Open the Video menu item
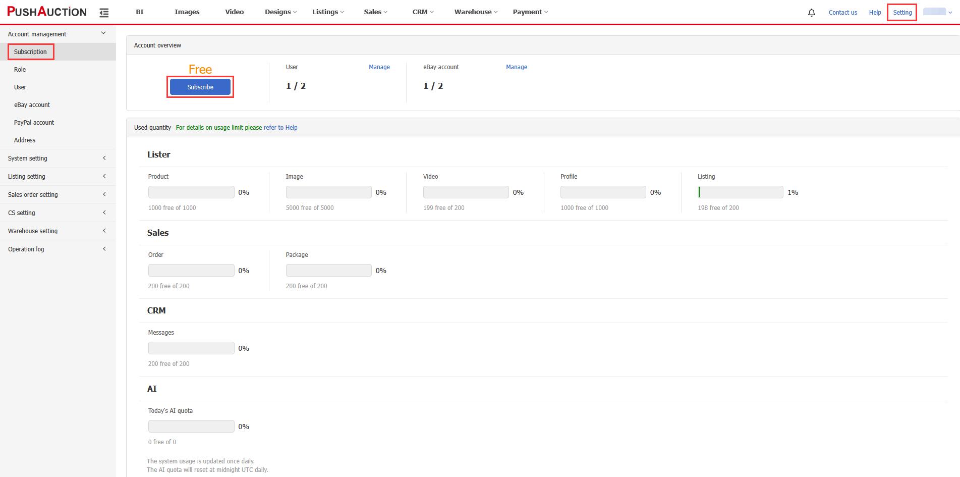Image resolution: width=960 pixels, height=477 pixels. click(x=235, y=12)
